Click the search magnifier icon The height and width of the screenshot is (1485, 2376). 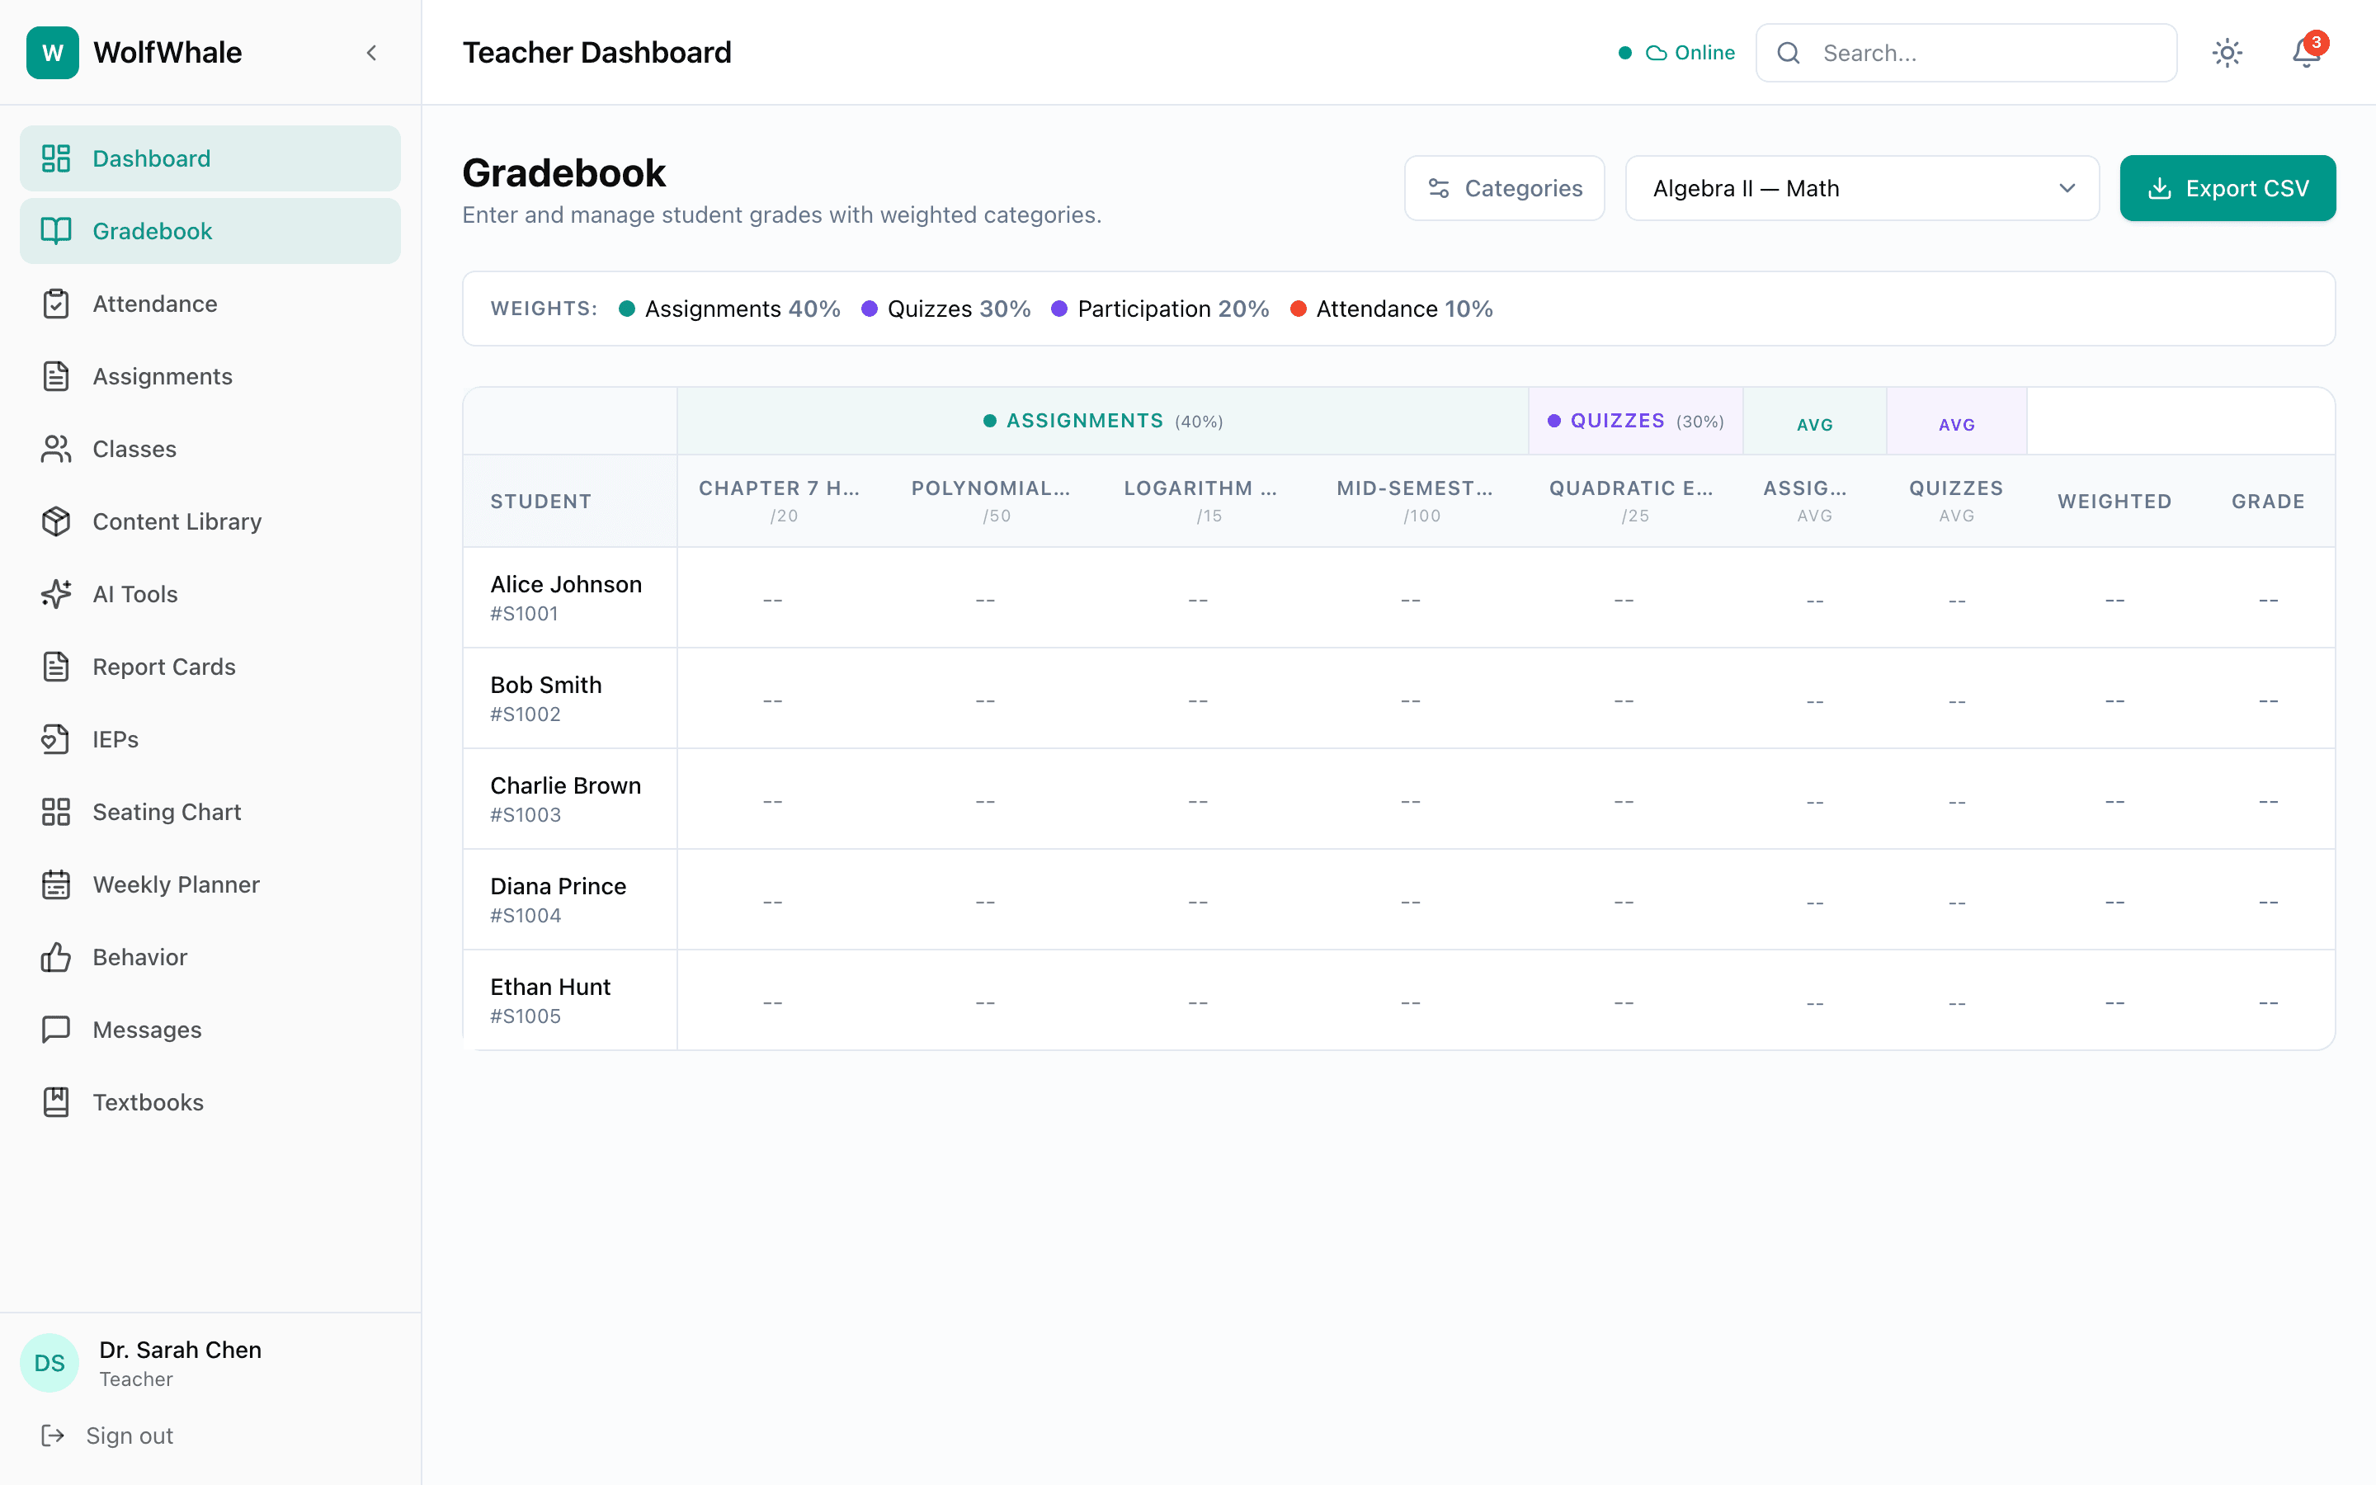pyautogui.click(x=1789, y=52)
